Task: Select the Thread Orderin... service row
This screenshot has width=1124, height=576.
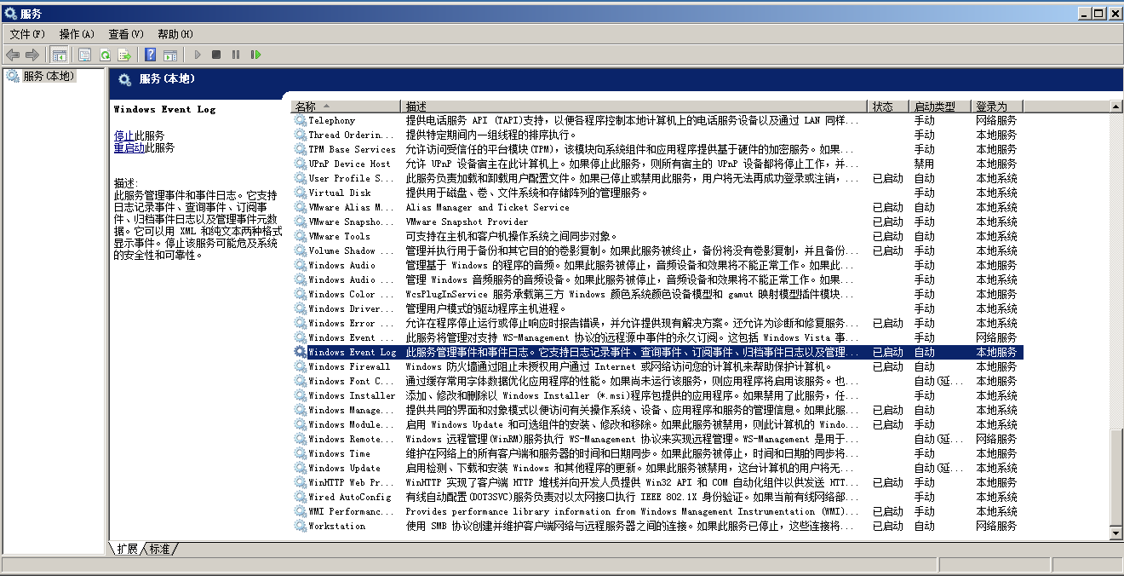Action: pos(657,135)
